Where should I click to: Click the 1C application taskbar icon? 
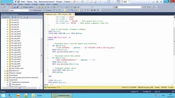coord(18,96)
